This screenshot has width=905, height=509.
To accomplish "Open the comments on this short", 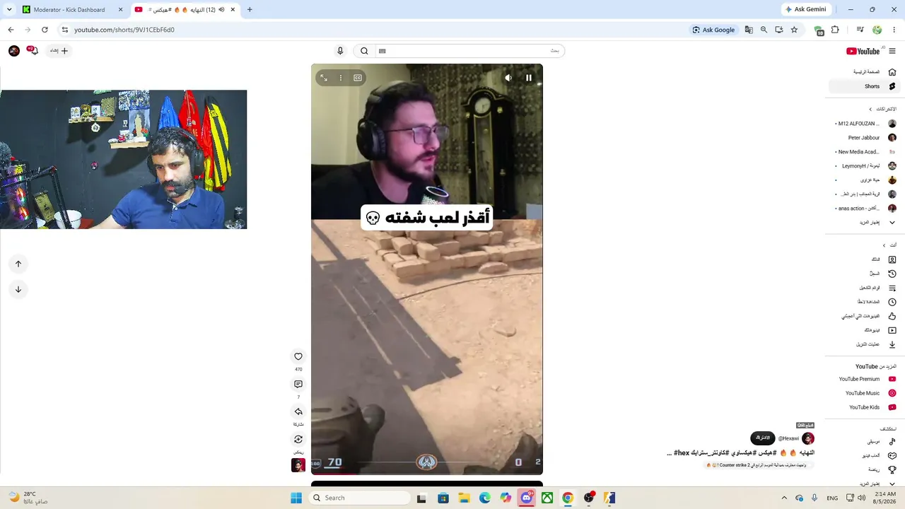I will point(298,385).
